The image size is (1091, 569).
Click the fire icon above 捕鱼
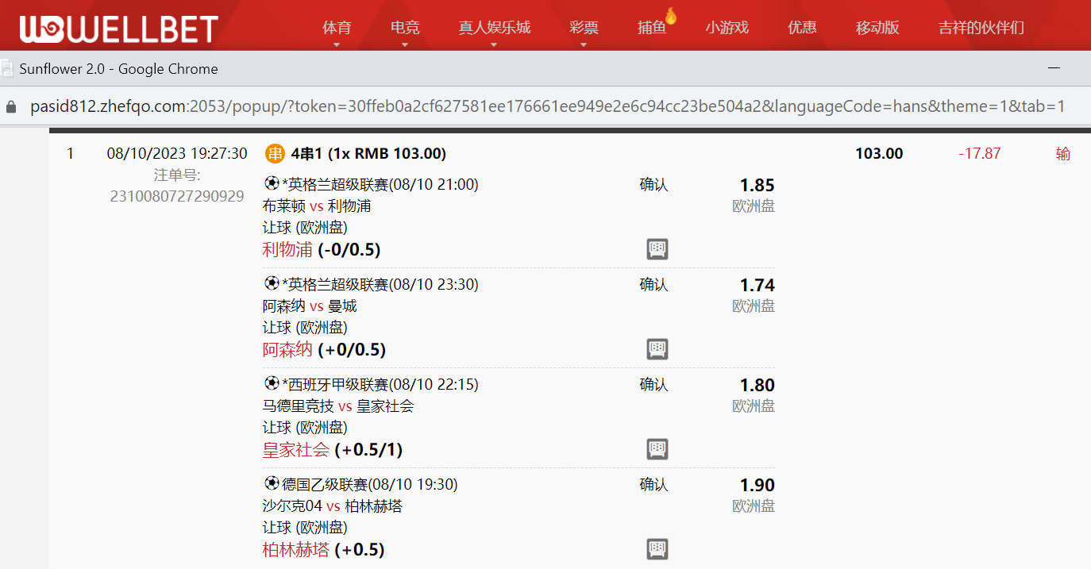pyautogui.click(x=671, y=16)
